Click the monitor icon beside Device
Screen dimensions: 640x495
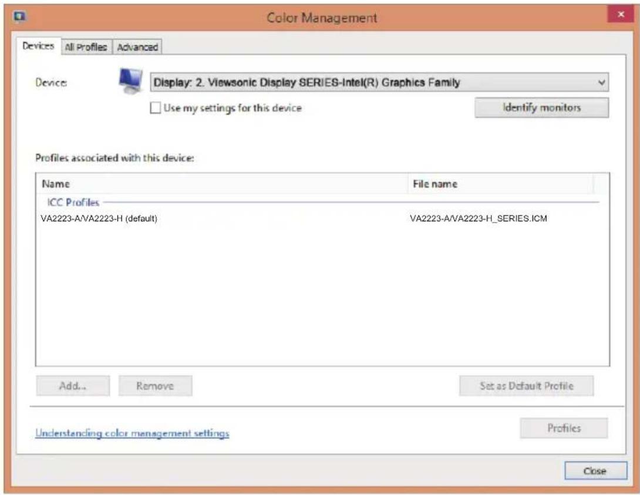(130, 81)
